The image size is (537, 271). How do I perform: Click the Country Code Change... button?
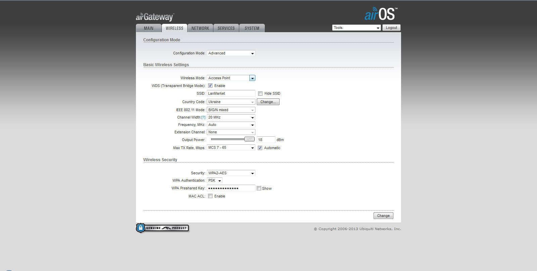(x=268, y=102)
